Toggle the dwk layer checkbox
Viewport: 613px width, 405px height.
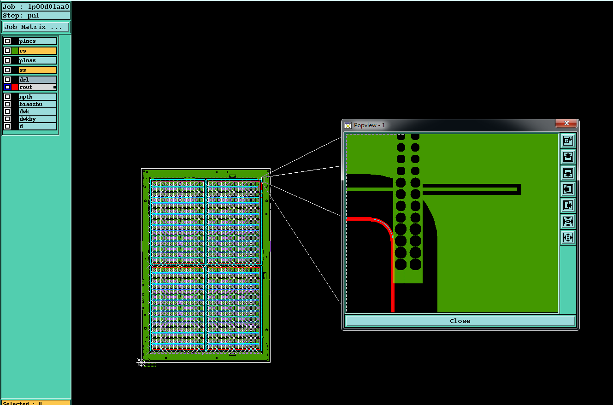pyautogui.click(x=7, y=112)
